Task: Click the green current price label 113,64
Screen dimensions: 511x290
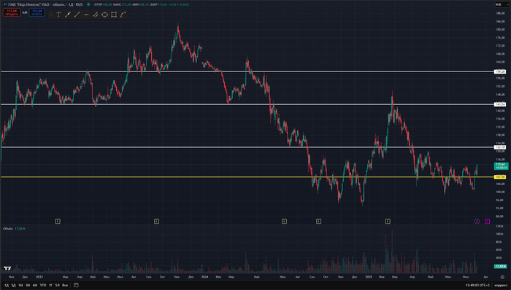Action: [x=502, y=166]
